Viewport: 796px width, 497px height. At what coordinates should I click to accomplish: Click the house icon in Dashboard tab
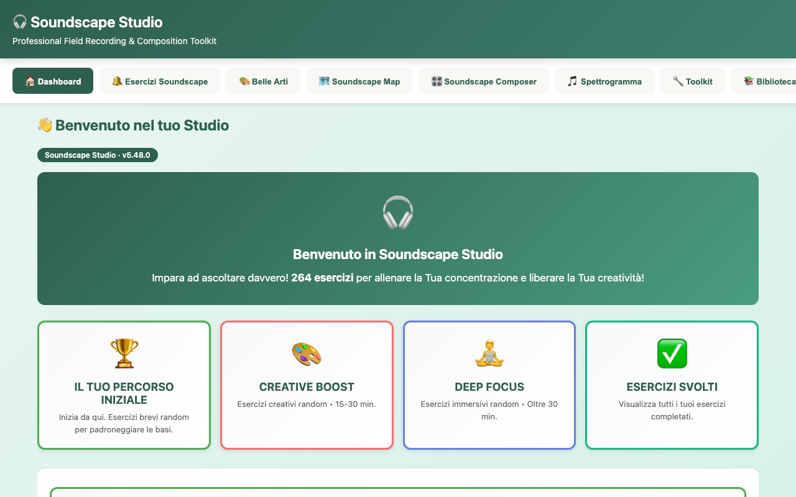point(30,81)
